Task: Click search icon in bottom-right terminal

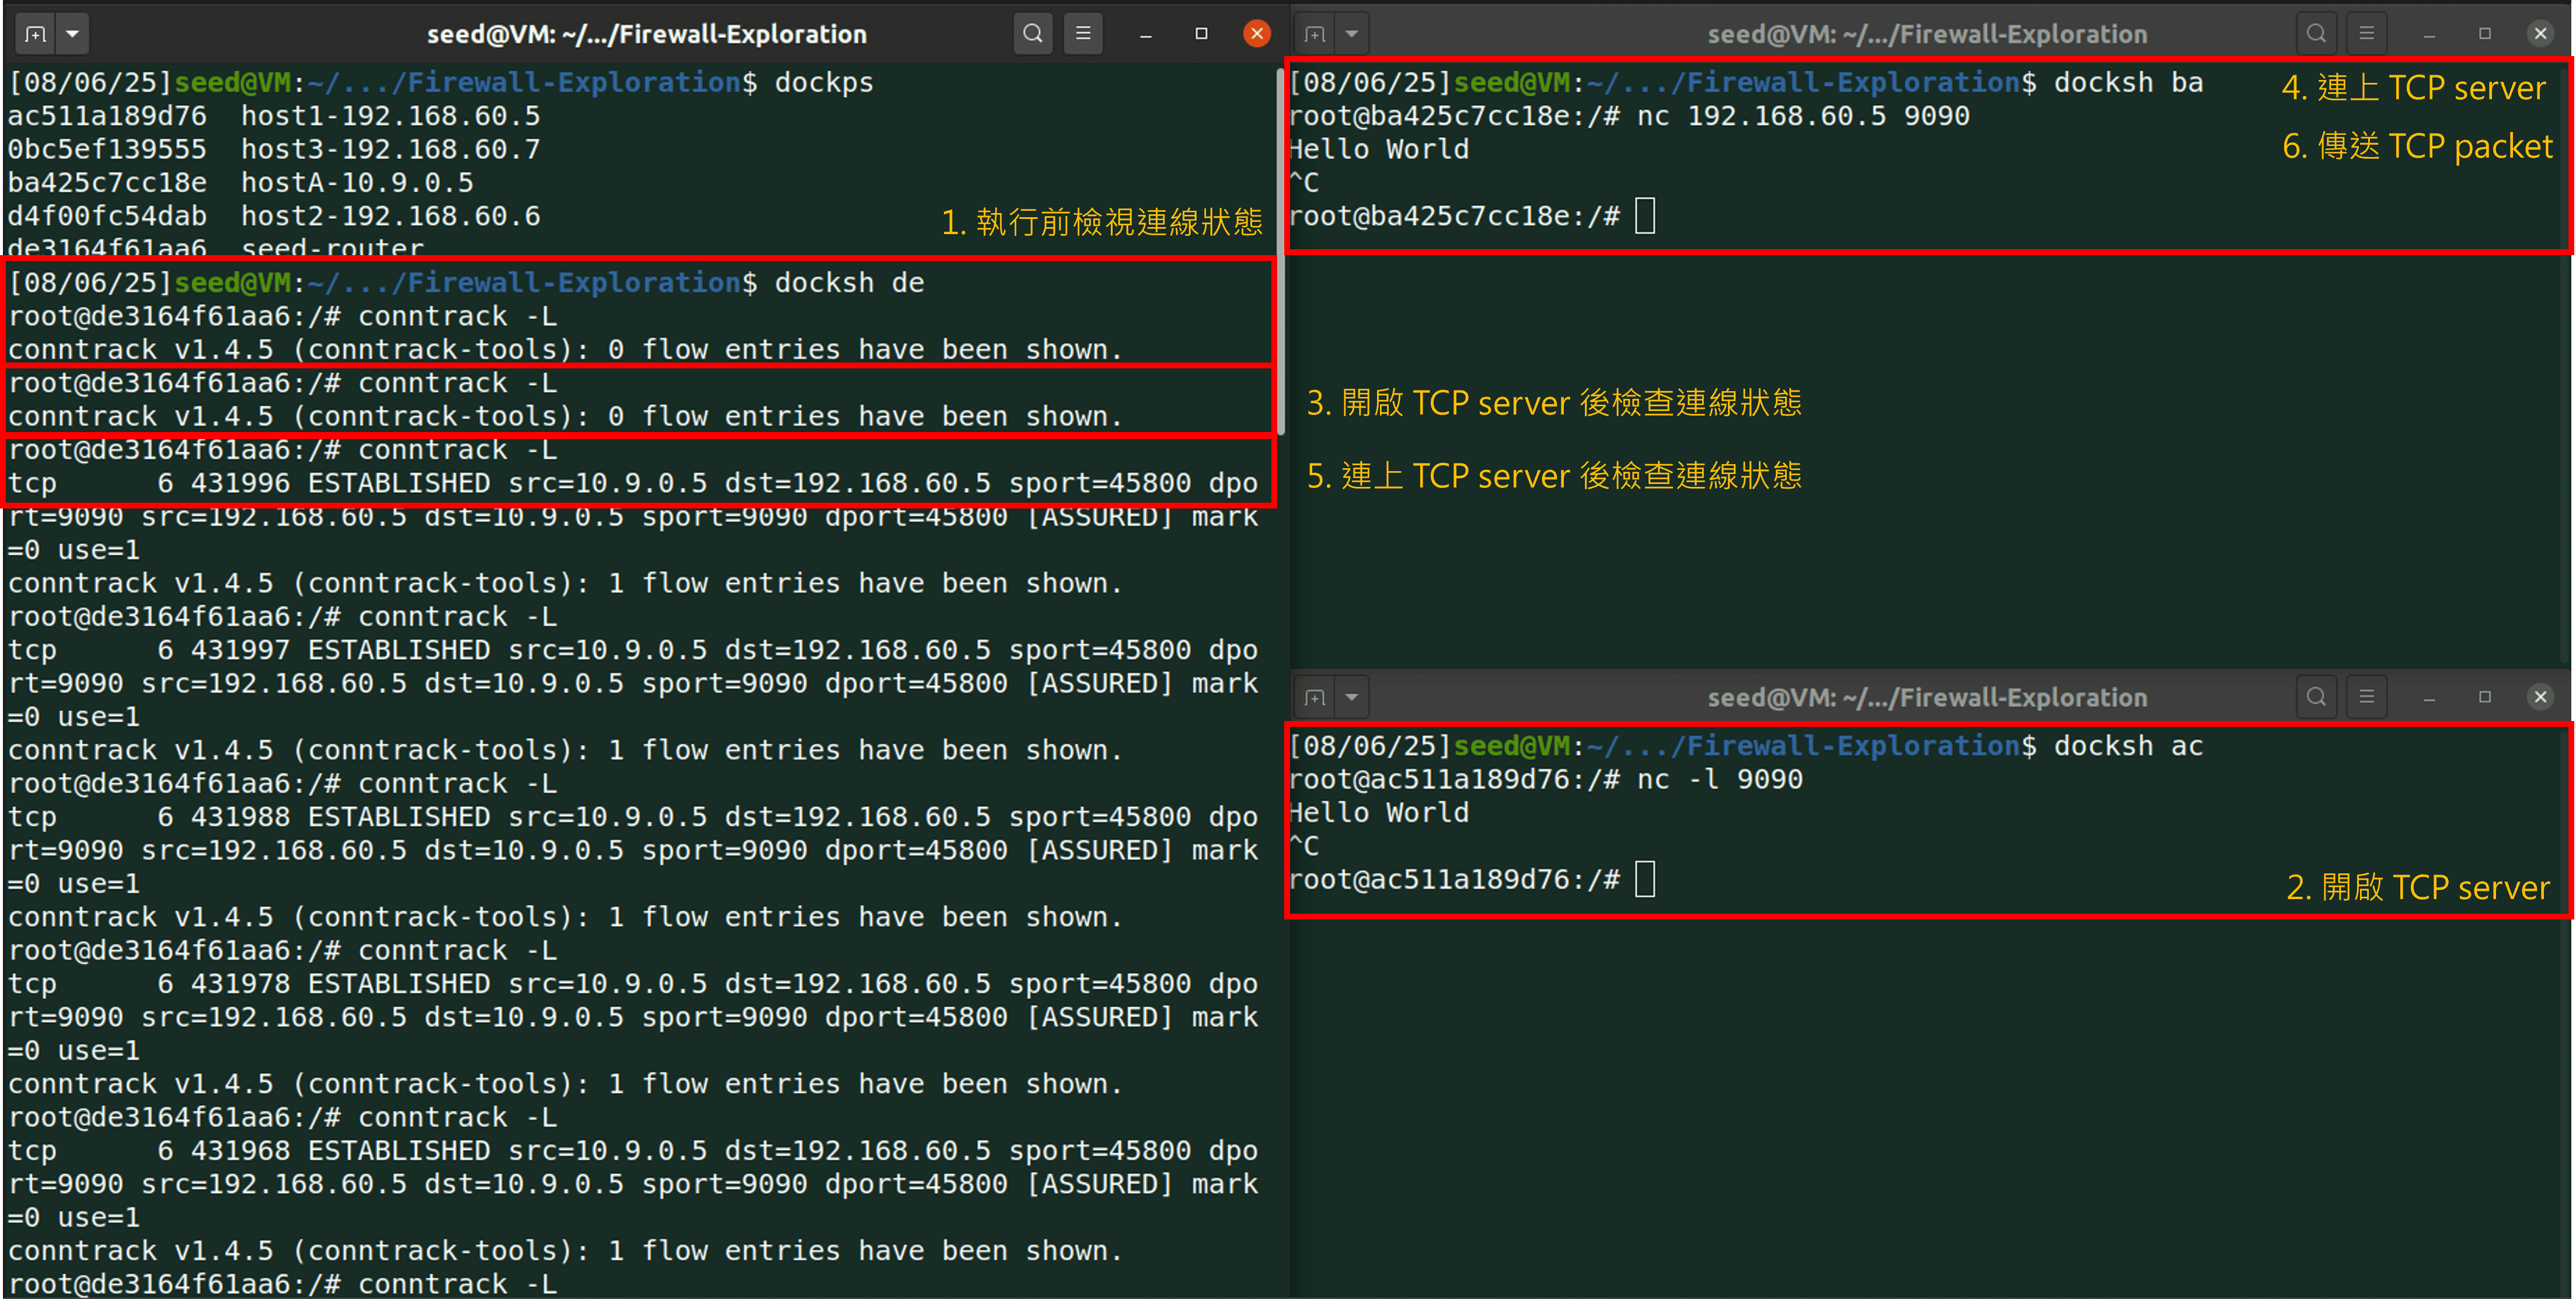Action: coord(2316,696)
